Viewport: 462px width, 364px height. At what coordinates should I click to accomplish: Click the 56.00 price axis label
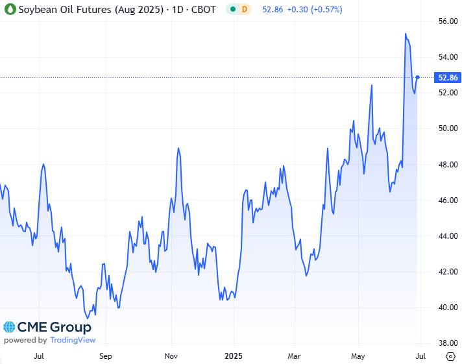click(448, 21)
